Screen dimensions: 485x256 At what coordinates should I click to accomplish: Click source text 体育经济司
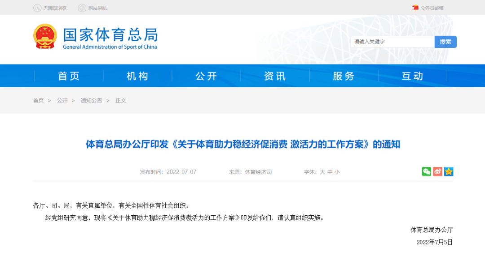(x=258, y=172)
